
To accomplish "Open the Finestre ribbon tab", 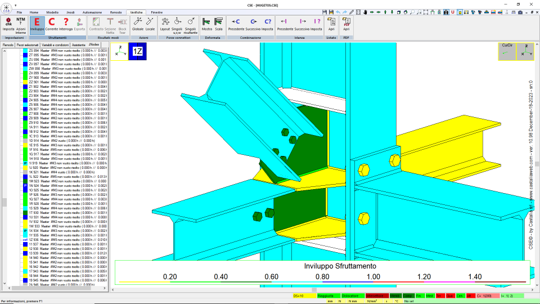I will tap(157, 12).
